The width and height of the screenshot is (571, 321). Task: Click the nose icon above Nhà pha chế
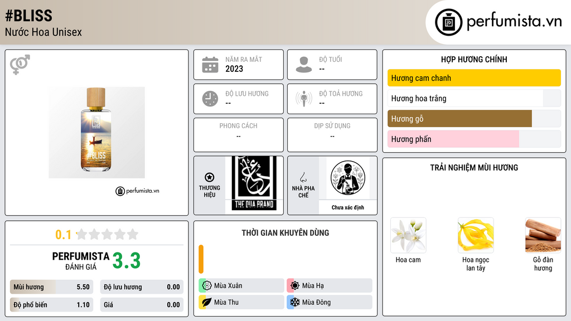303,177
